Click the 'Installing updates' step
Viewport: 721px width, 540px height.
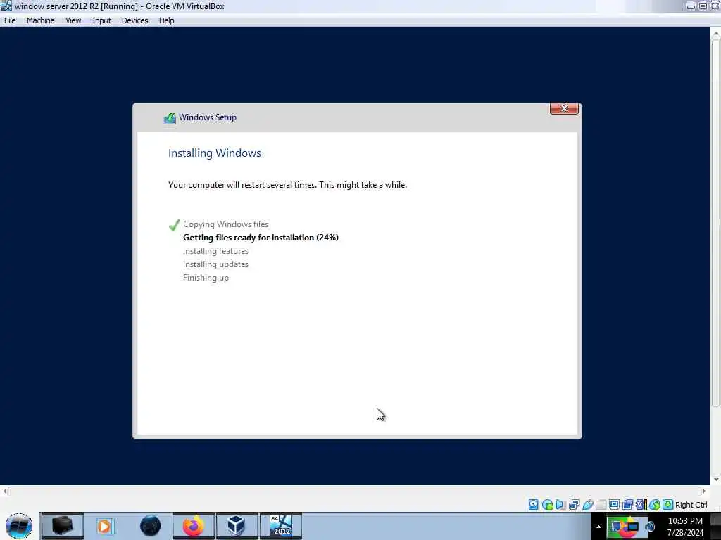pyautogui.click(x=215, y=264)
